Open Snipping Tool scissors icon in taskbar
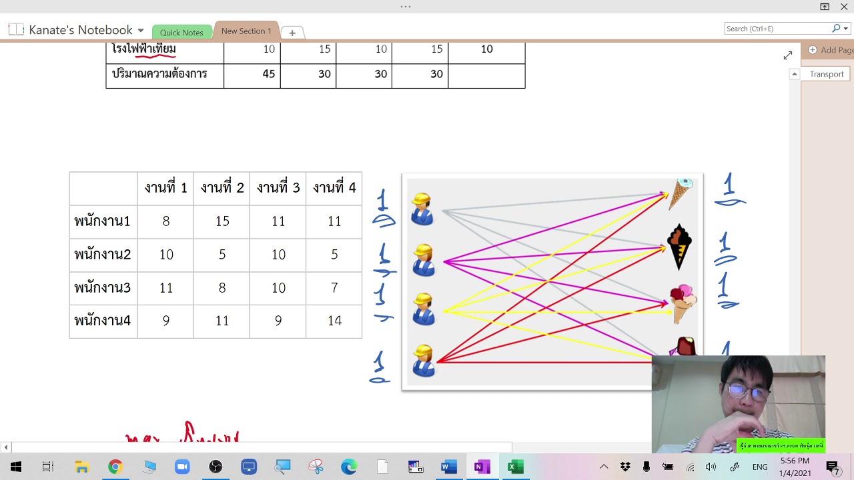 coord(316,467)
